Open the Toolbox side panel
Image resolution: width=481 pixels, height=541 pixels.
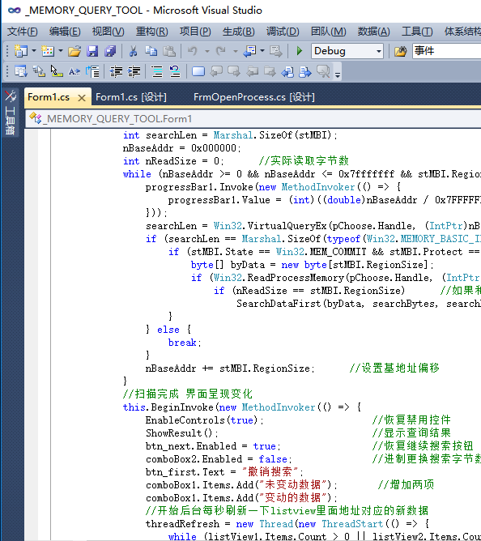pyautogui.click(x=11, y=113)
